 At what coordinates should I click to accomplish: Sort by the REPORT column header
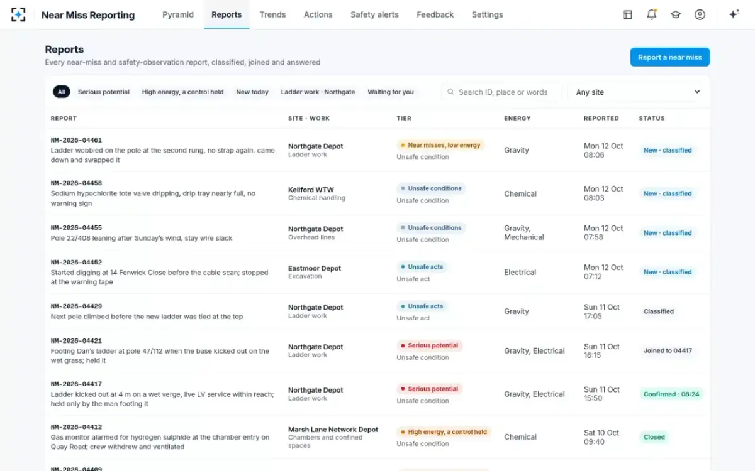pos(64,118)
